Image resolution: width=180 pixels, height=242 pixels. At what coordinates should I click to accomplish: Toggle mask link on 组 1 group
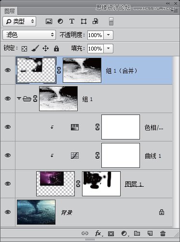point(35,99)
